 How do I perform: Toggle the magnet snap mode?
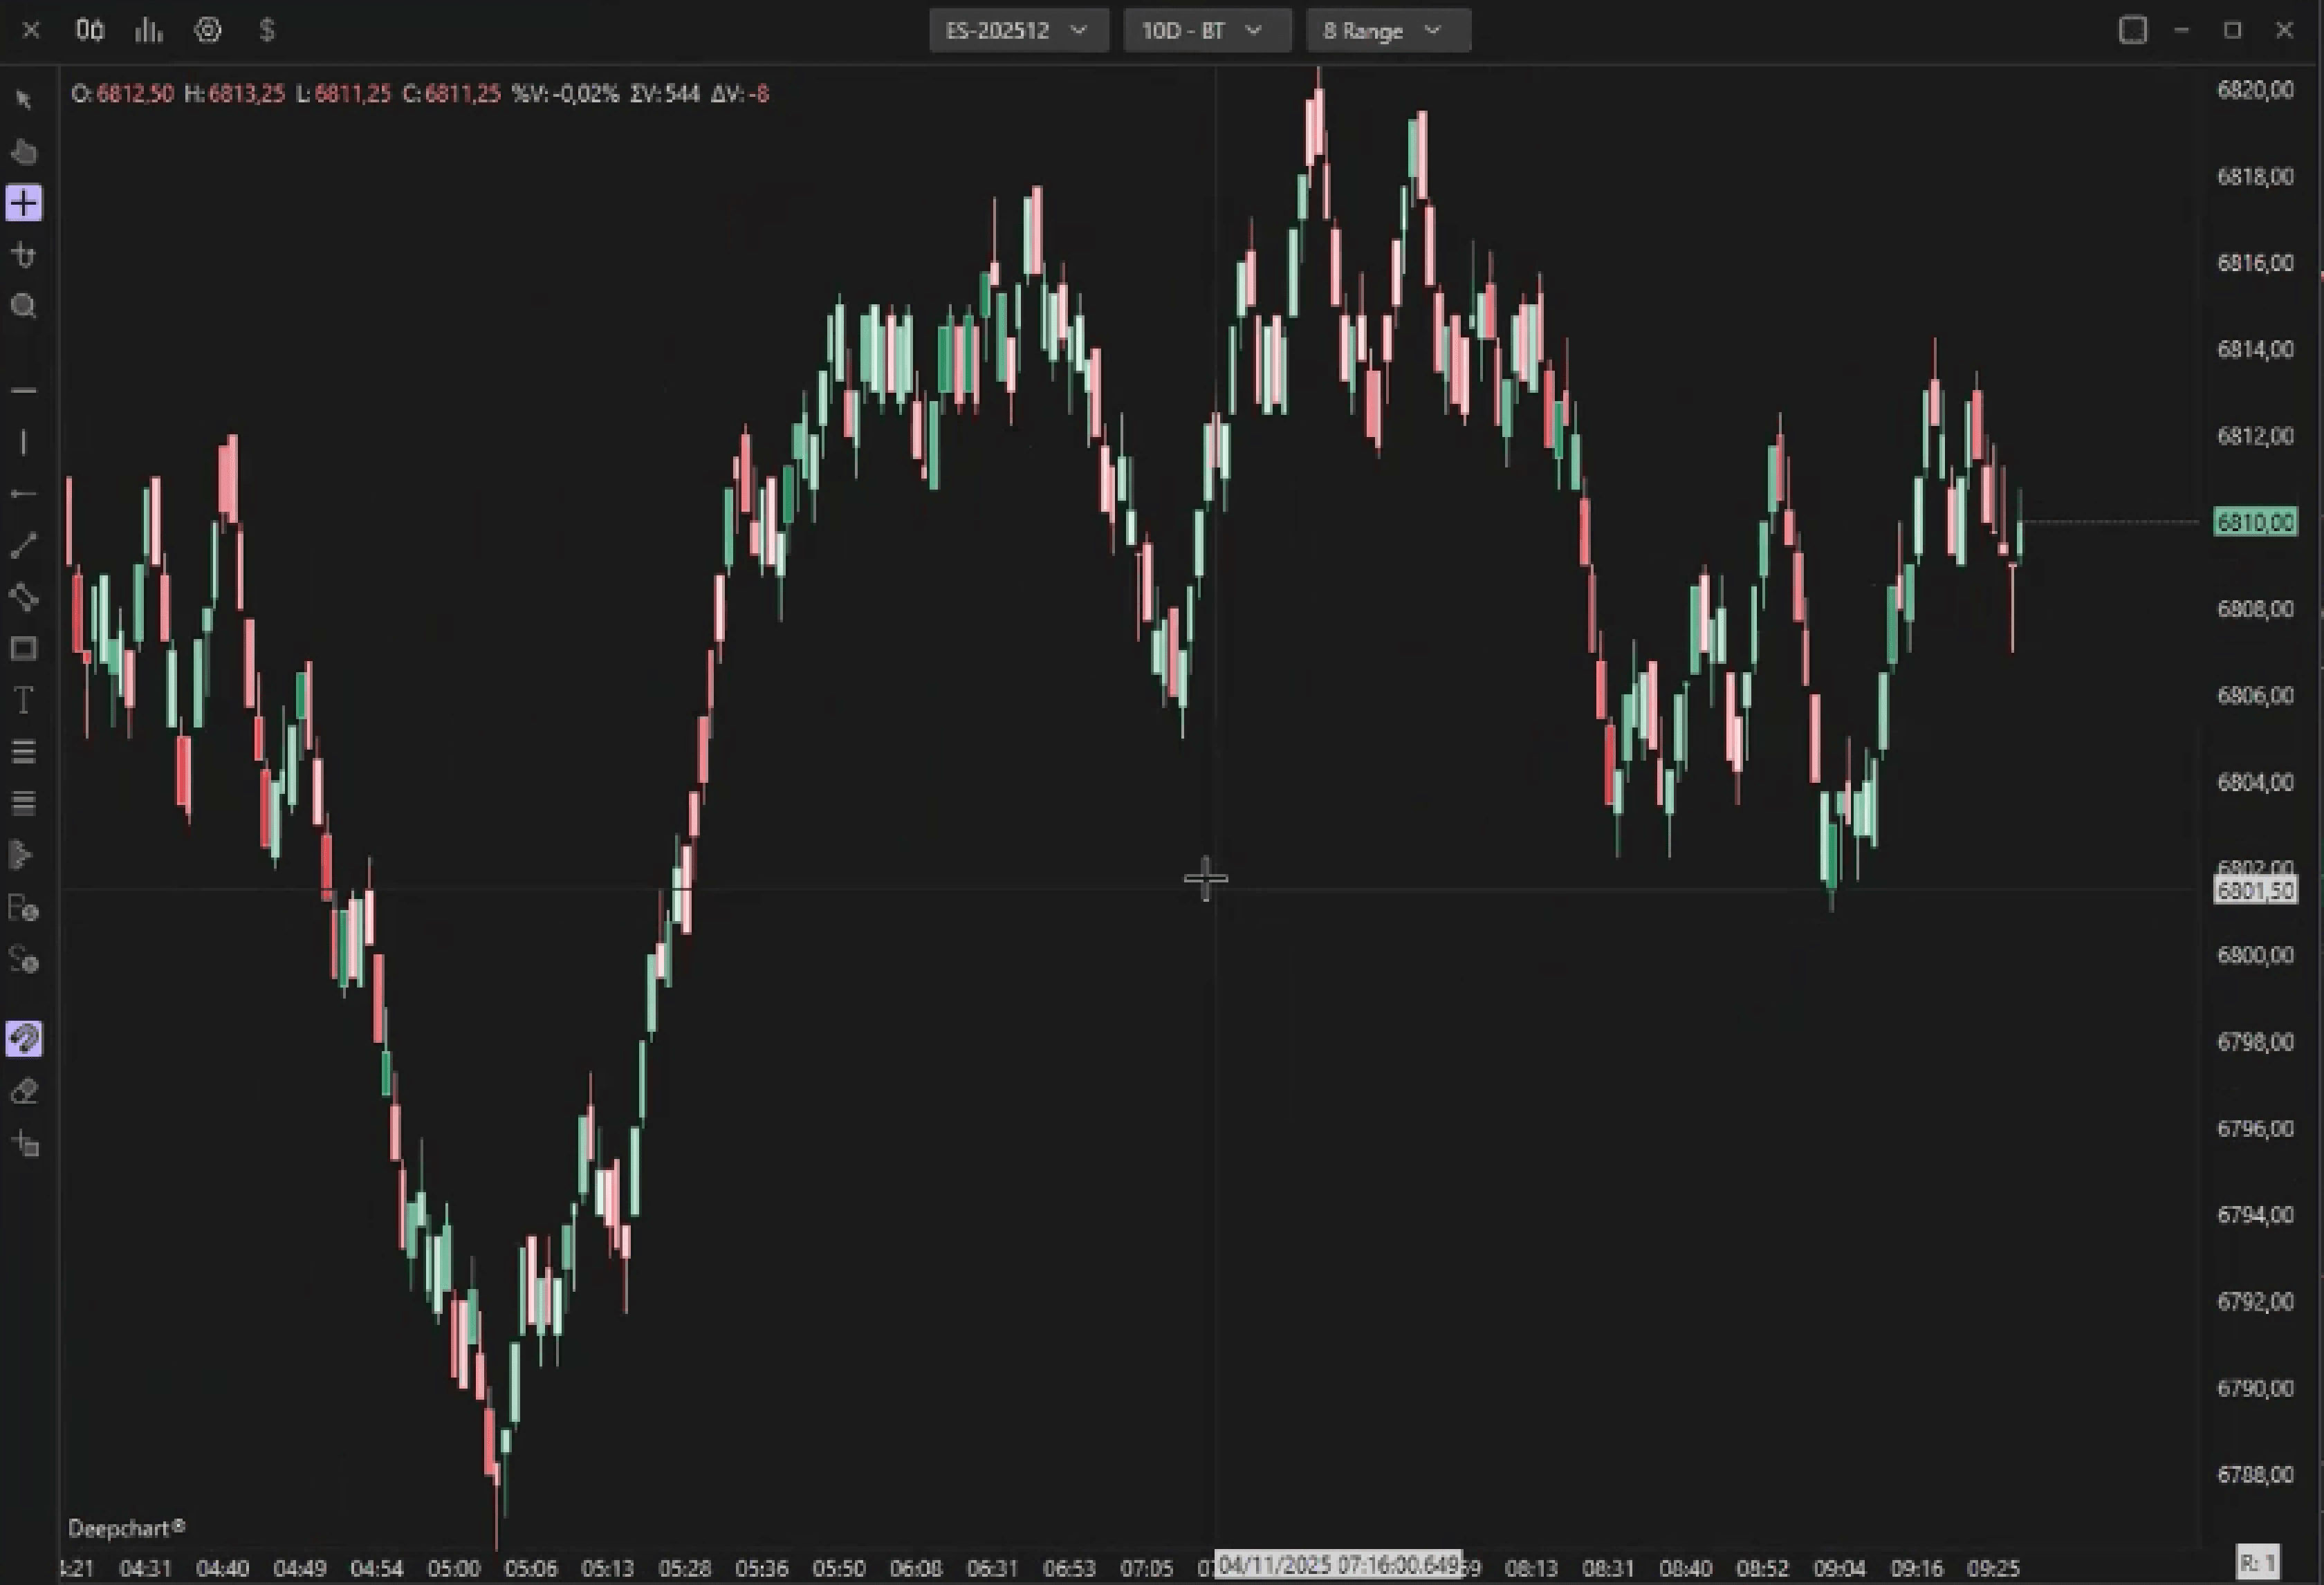click(x=24, y=1039)
